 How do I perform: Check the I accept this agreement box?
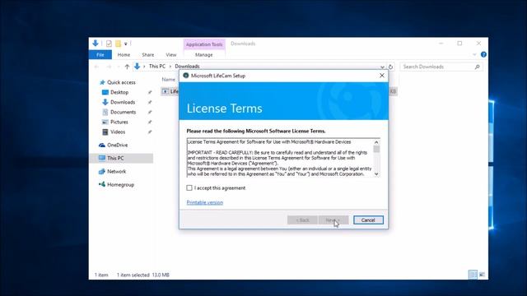[x=189, y=188]
